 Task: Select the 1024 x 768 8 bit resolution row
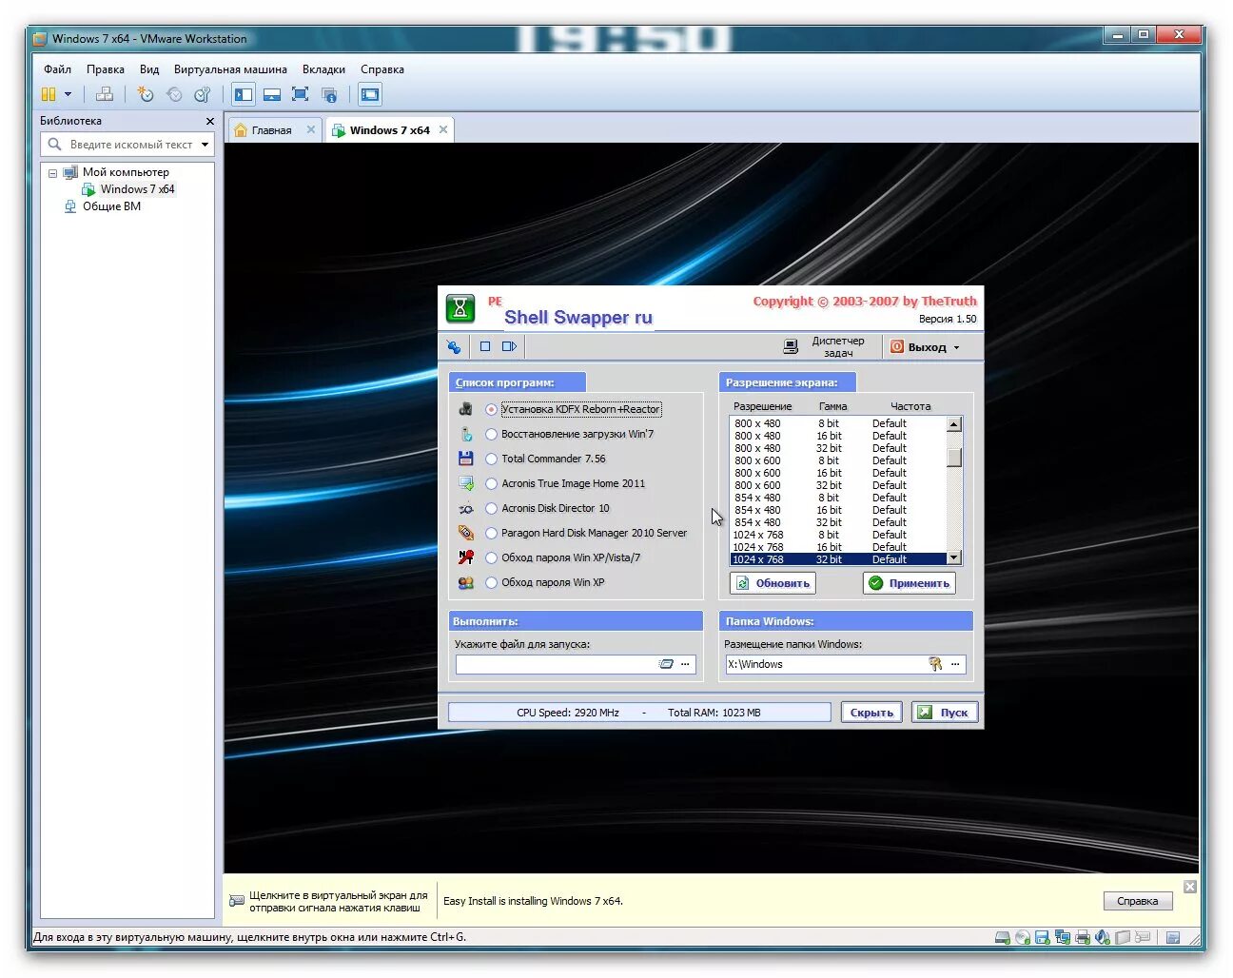click(x=838, y=535)
